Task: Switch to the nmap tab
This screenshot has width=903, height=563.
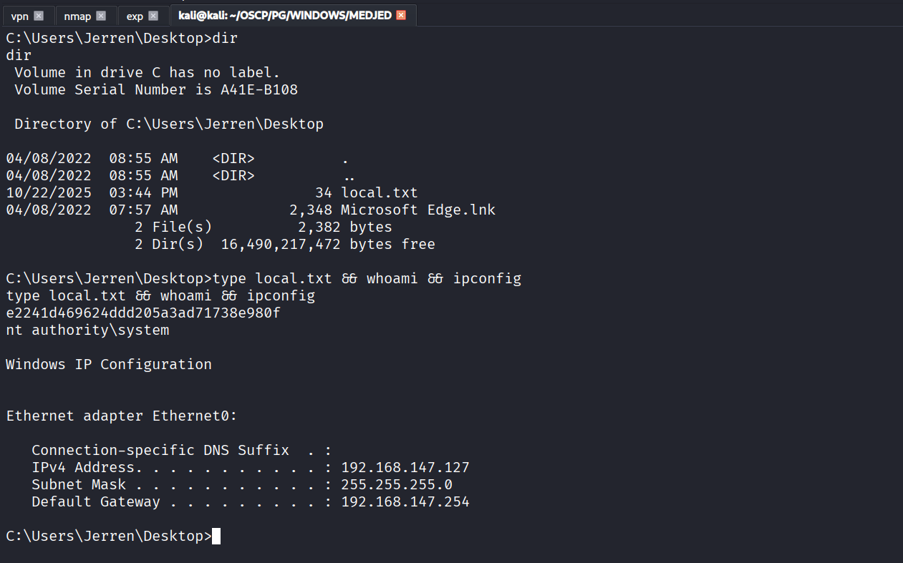Action: pyautogui.click(x=77, y=16)
